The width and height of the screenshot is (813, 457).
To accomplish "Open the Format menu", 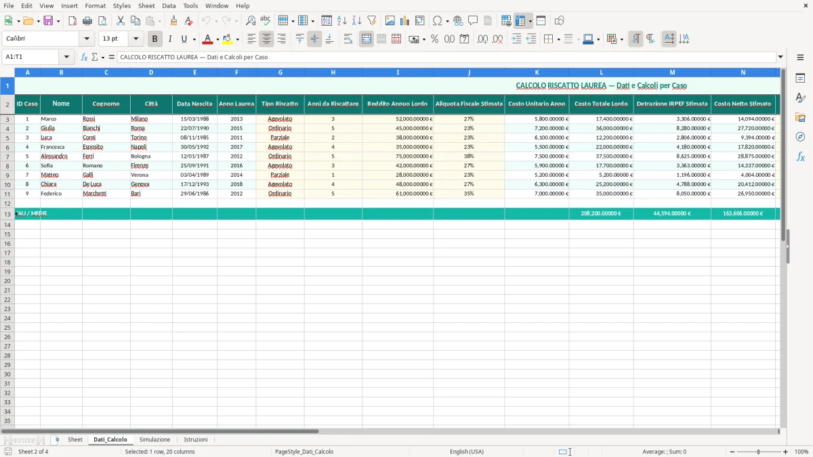I will [96, 5].
